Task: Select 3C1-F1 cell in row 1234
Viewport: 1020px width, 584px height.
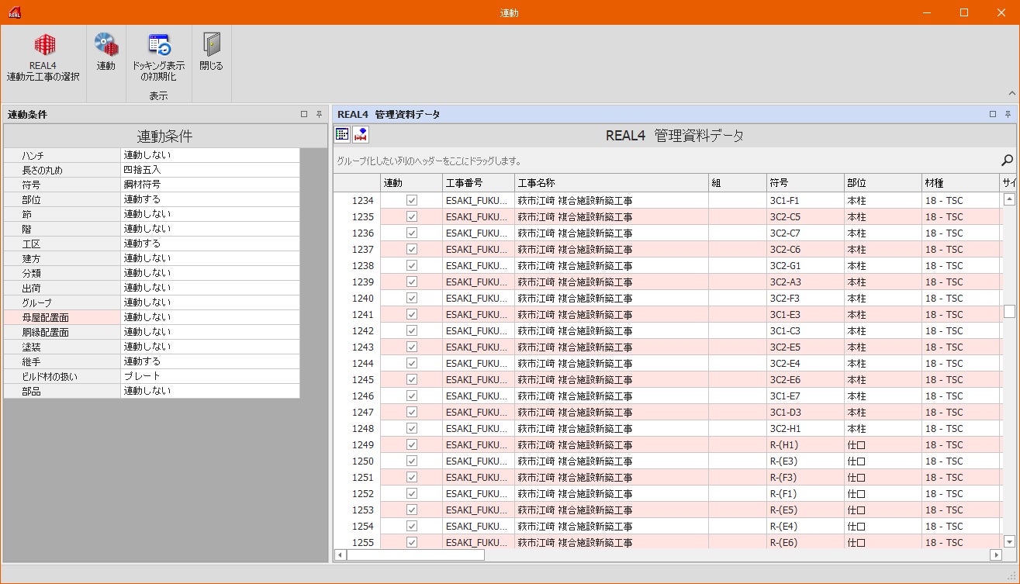Action: (805, 200)
